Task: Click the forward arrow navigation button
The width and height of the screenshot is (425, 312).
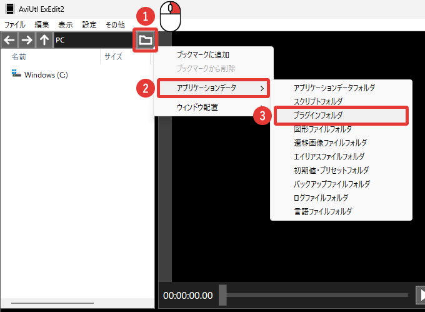Action: tap(26, 40)
